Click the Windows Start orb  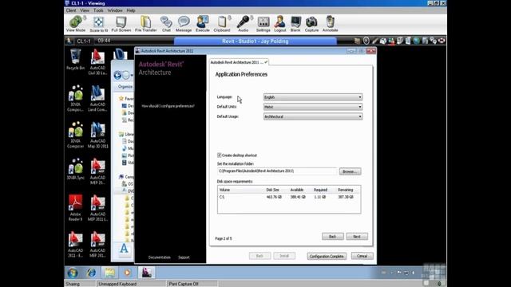click(x=73, y=273)
